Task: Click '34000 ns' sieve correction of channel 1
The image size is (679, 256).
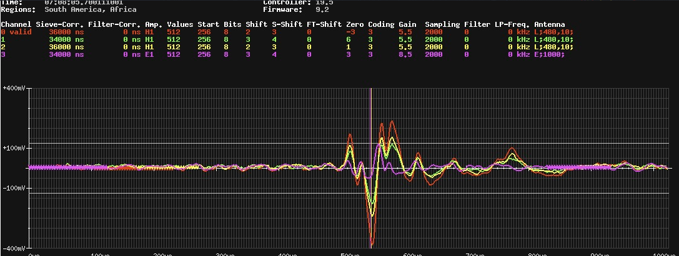Action: tap(66, 39)
